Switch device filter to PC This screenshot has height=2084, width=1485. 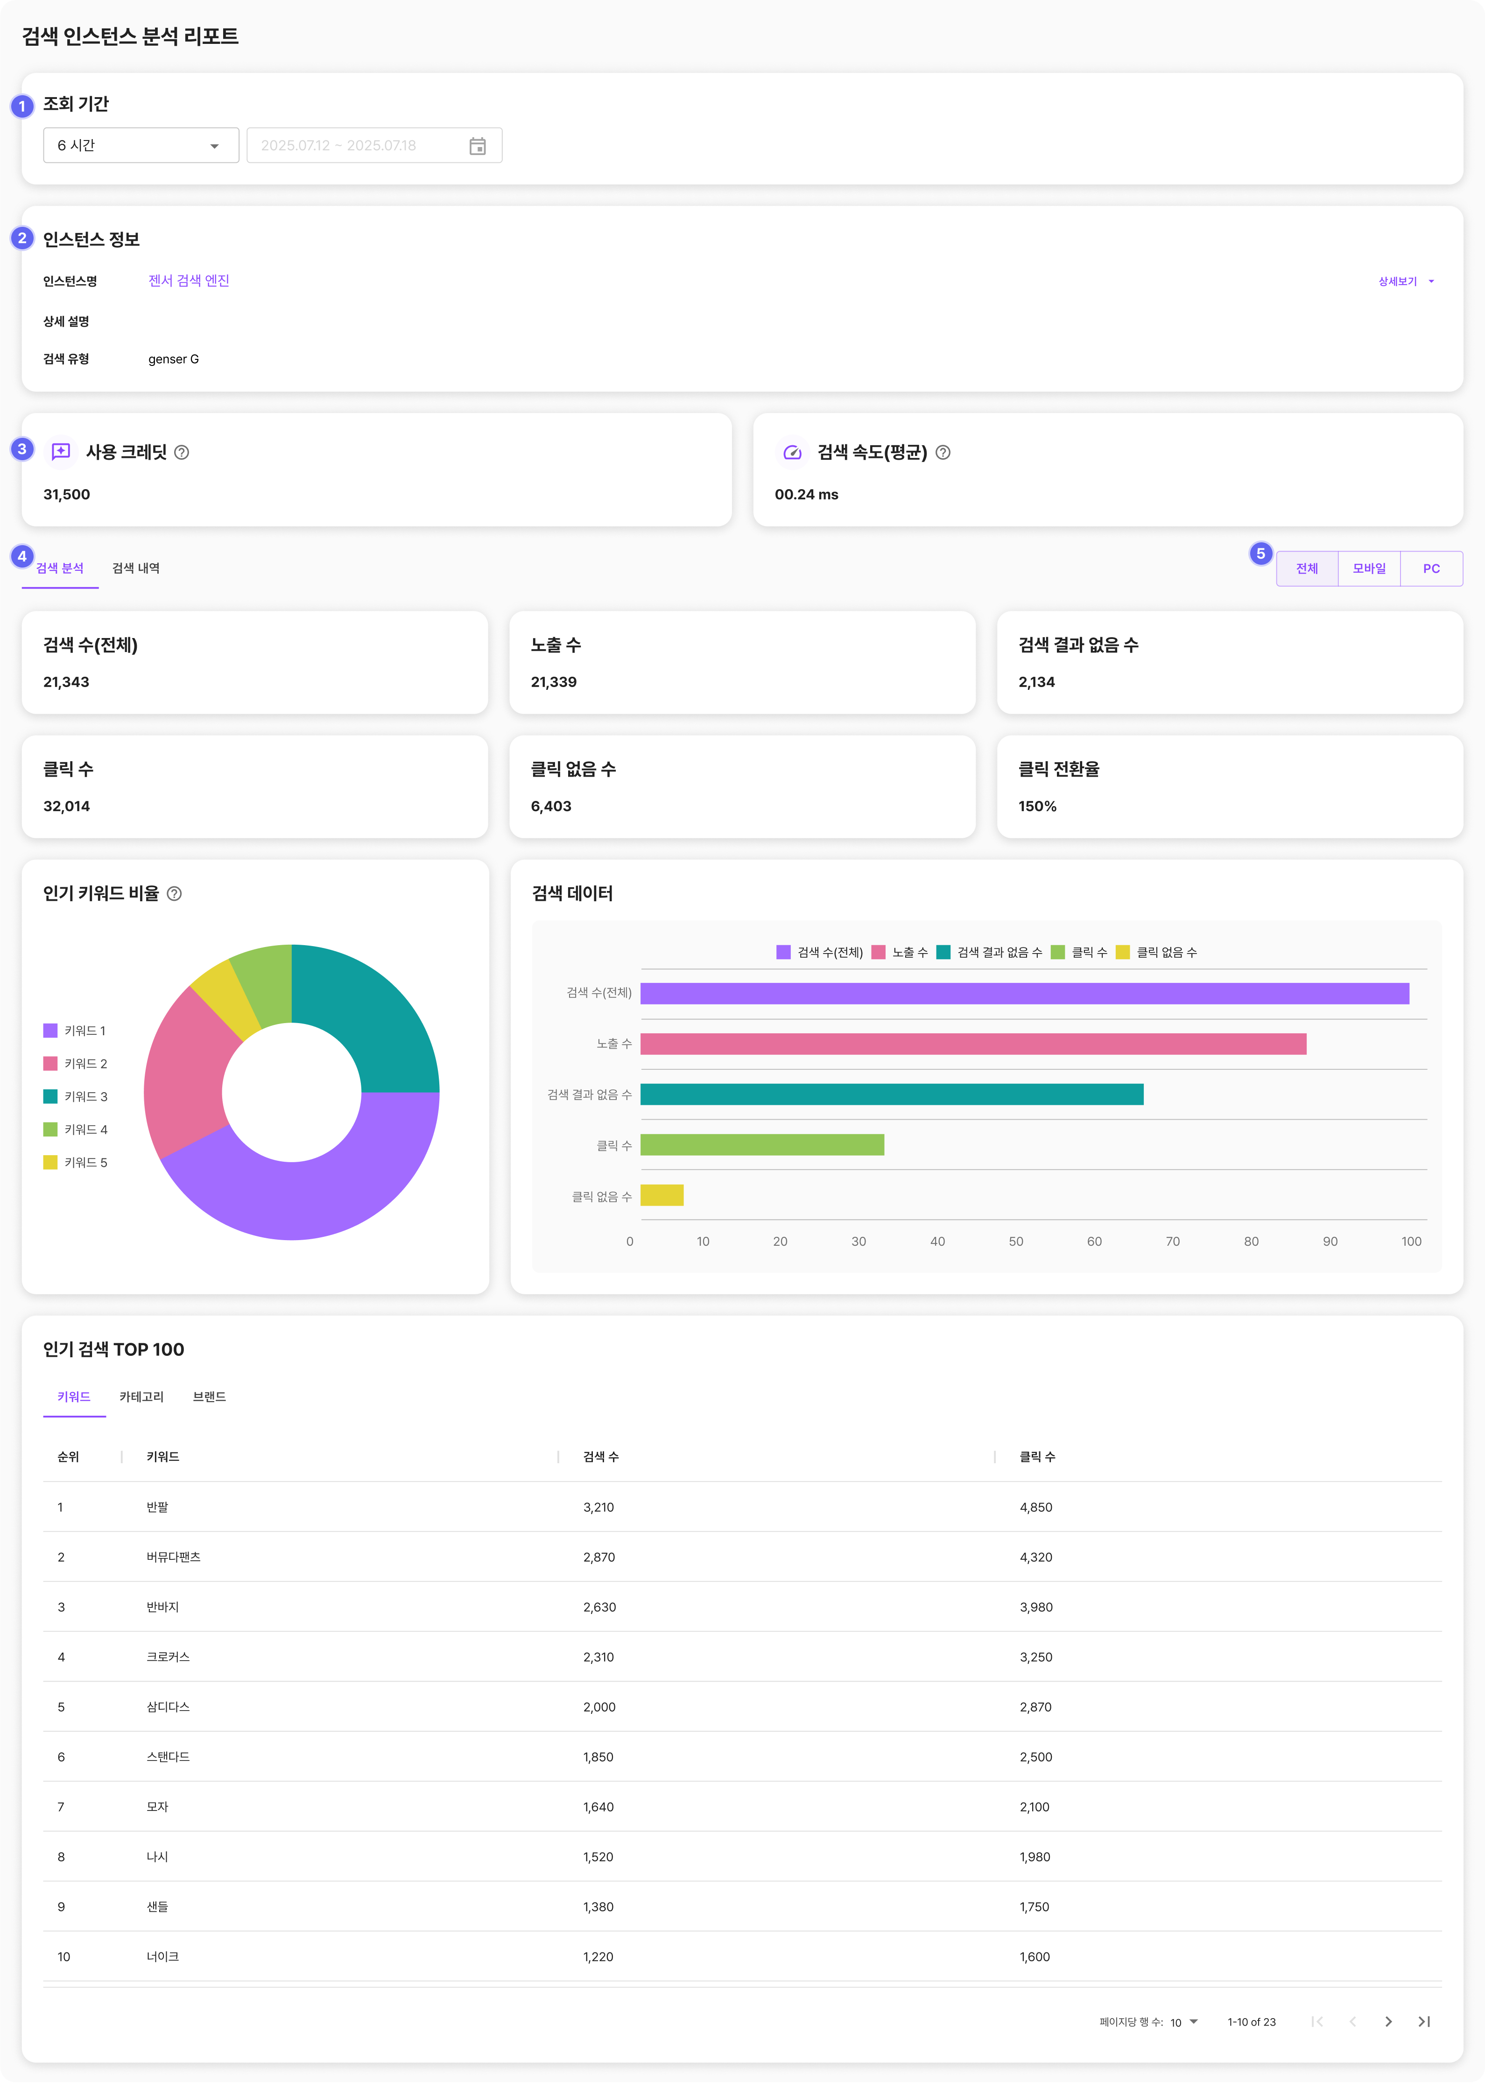pos(1431,568)
